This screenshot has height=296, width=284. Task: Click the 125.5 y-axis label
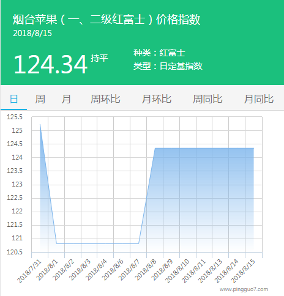click(x=15, y=117)
